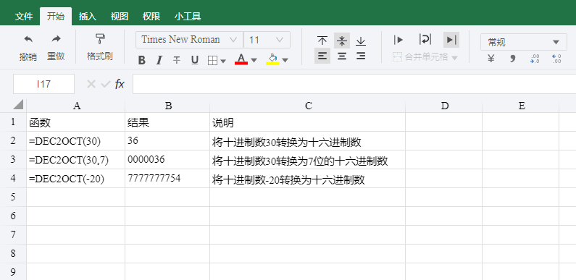This screenshot has width=576, height=280.
Task: Align cell content to top
Action: 322,41
